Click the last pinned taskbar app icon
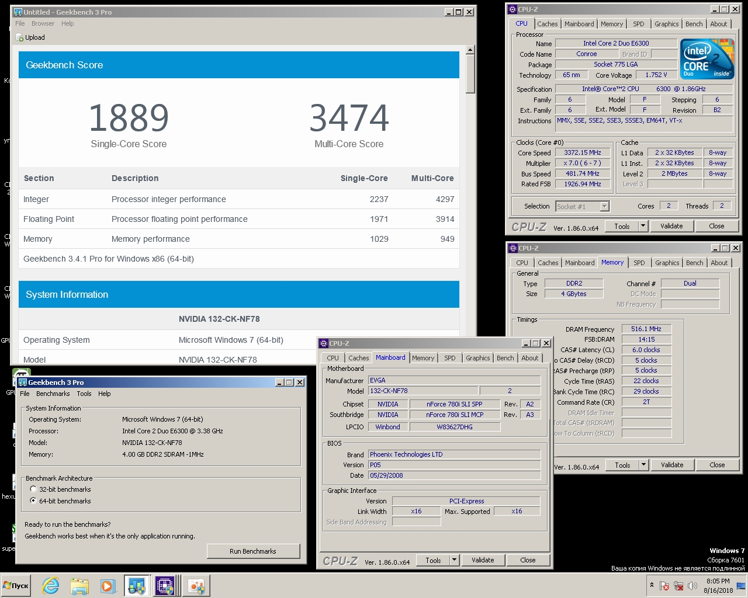The width and height of the screenshot is (748, 598). pyautogui.click(x=196, y=586)
